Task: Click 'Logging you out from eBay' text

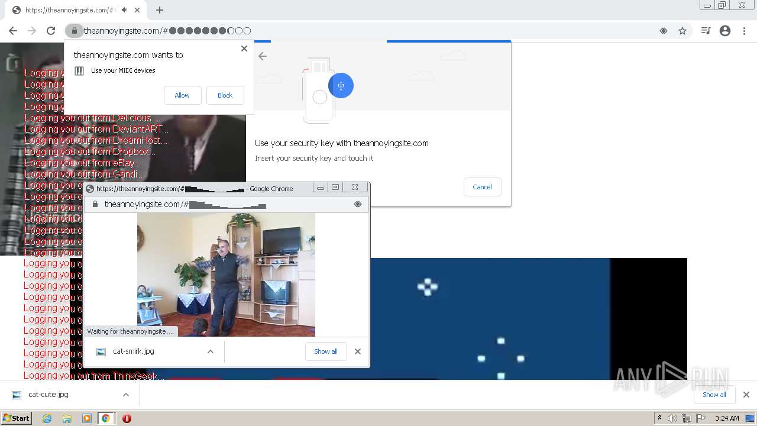Action: 82,163
